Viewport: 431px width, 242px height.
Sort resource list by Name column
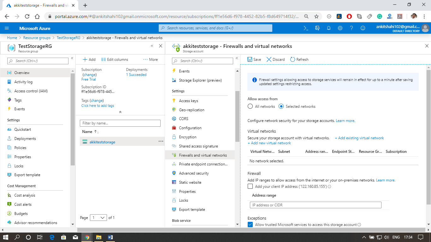click(x=91, y=132)
